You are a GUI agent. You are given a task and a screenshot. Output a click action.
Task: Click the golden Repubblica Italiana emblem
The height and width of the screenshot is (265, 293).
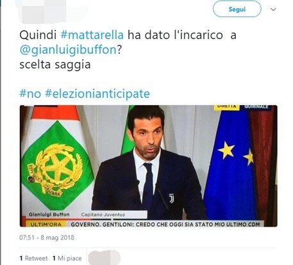pos(56,168)
